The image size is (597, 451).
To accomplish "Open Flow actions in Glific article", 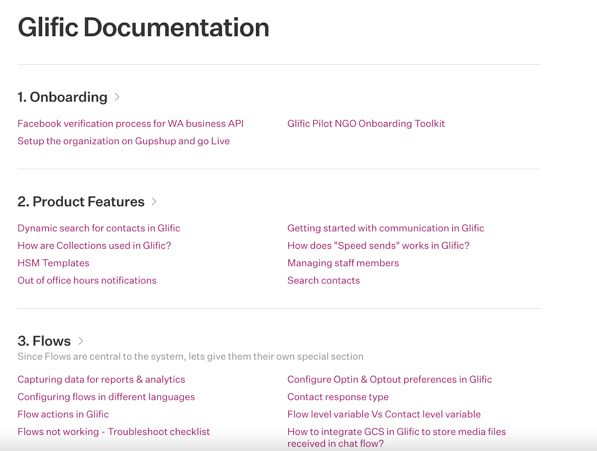I will [63, 414].
